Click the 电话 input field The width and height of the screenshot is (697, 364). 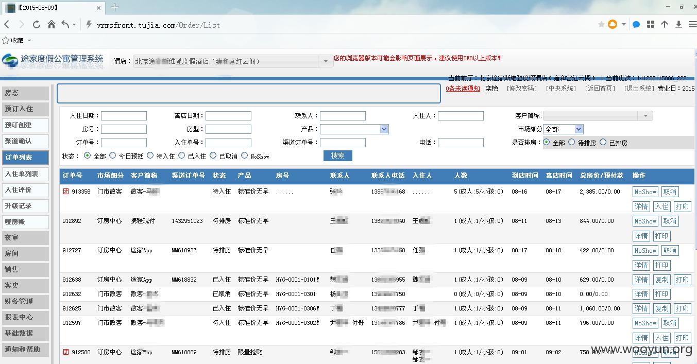click(x=461, y=143)
